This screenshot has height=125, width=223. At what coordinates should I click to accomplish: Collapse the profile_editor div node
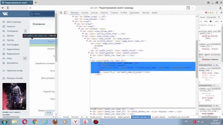point(87,41)
